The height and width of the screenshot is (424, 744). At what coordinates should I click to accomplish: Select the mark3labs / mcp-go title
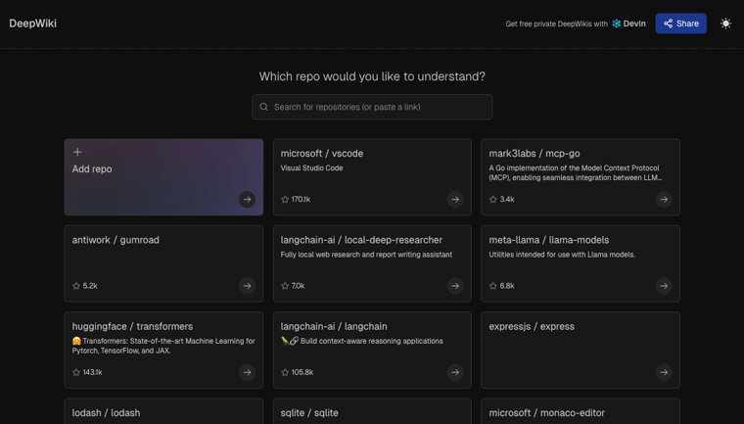(x=535, y=154)
